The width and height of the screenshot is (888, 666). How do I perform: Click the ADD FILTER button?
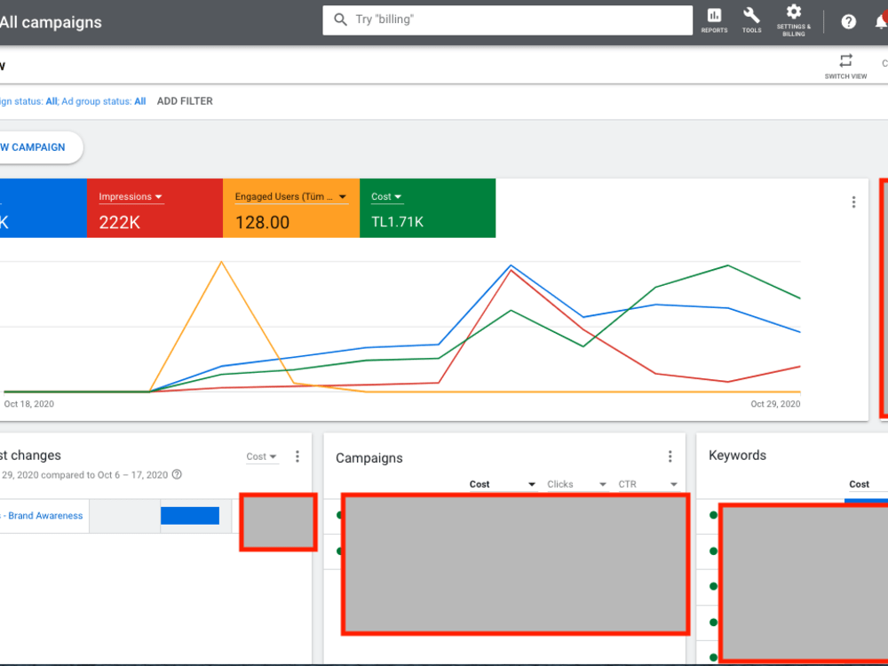185,101
